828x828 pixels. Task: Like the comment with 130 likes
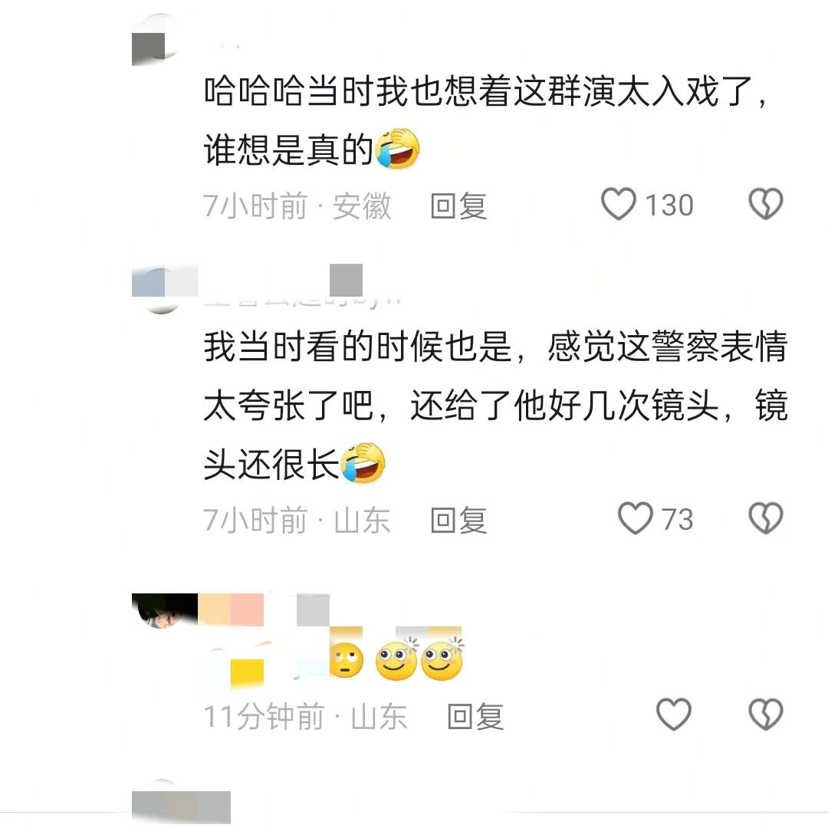[619, 204]
